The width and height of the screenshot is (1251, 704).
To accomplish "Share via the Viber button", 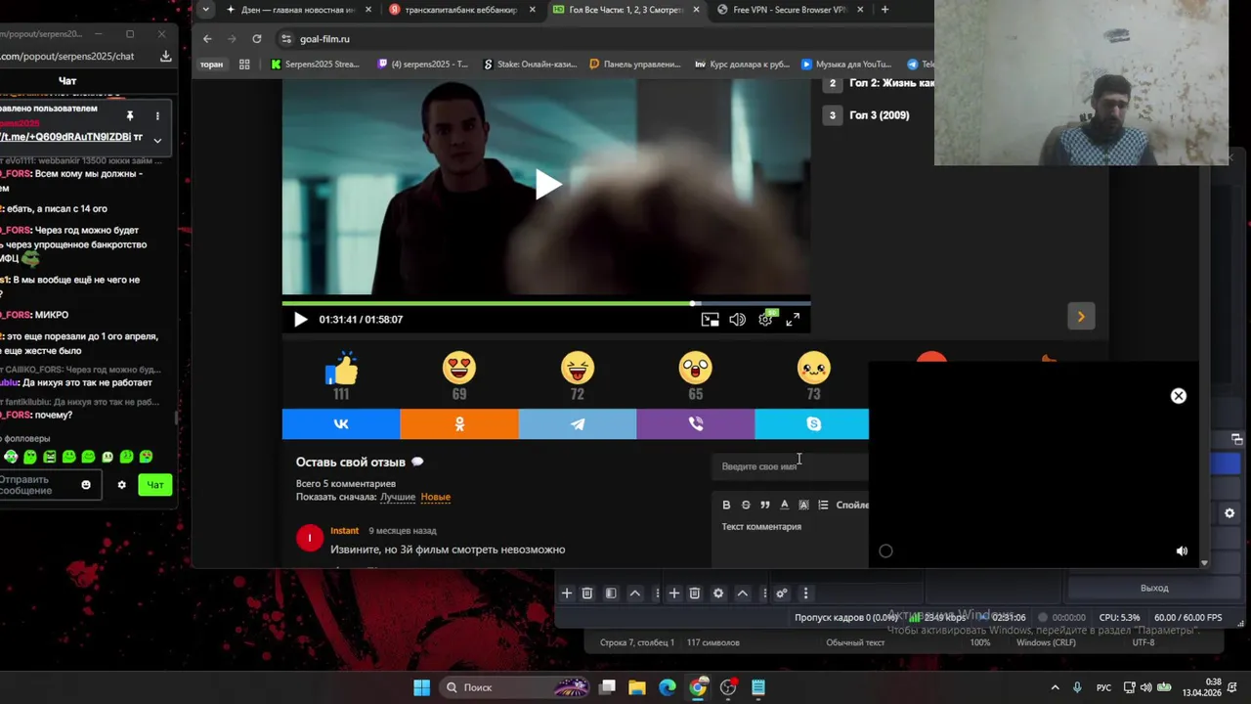I will 695,423.
